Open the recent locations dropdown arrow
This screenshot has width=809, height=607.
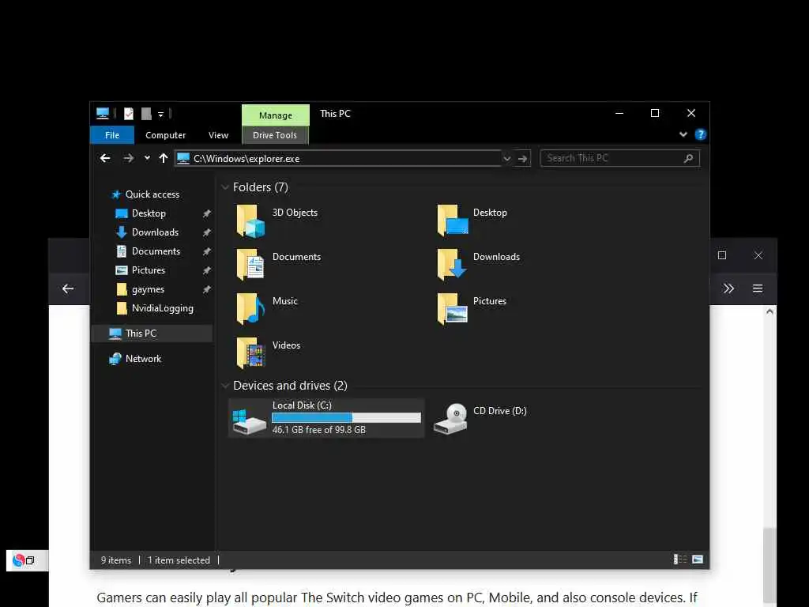click(147, 158)
